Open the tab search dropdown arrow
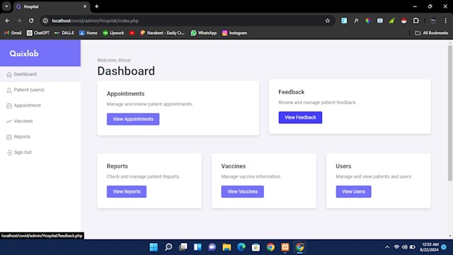The height and width of the screenshot is (255, 453). coord(7,7)
